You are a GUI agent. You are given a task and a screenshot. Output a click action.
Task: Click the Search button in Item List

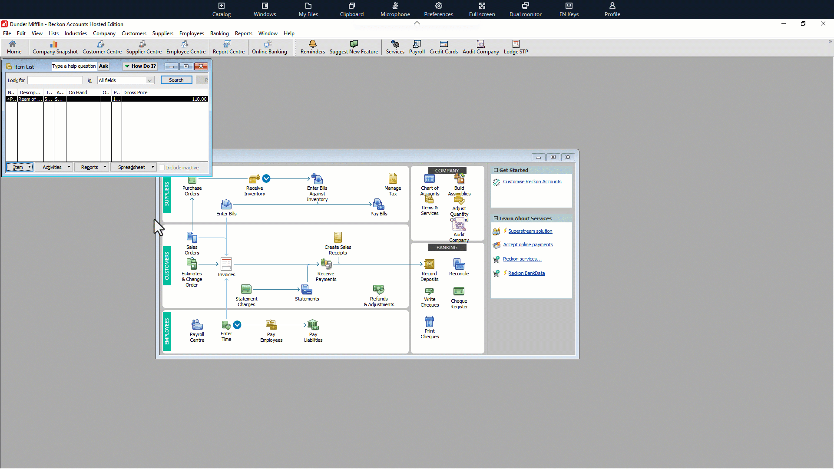176,80
